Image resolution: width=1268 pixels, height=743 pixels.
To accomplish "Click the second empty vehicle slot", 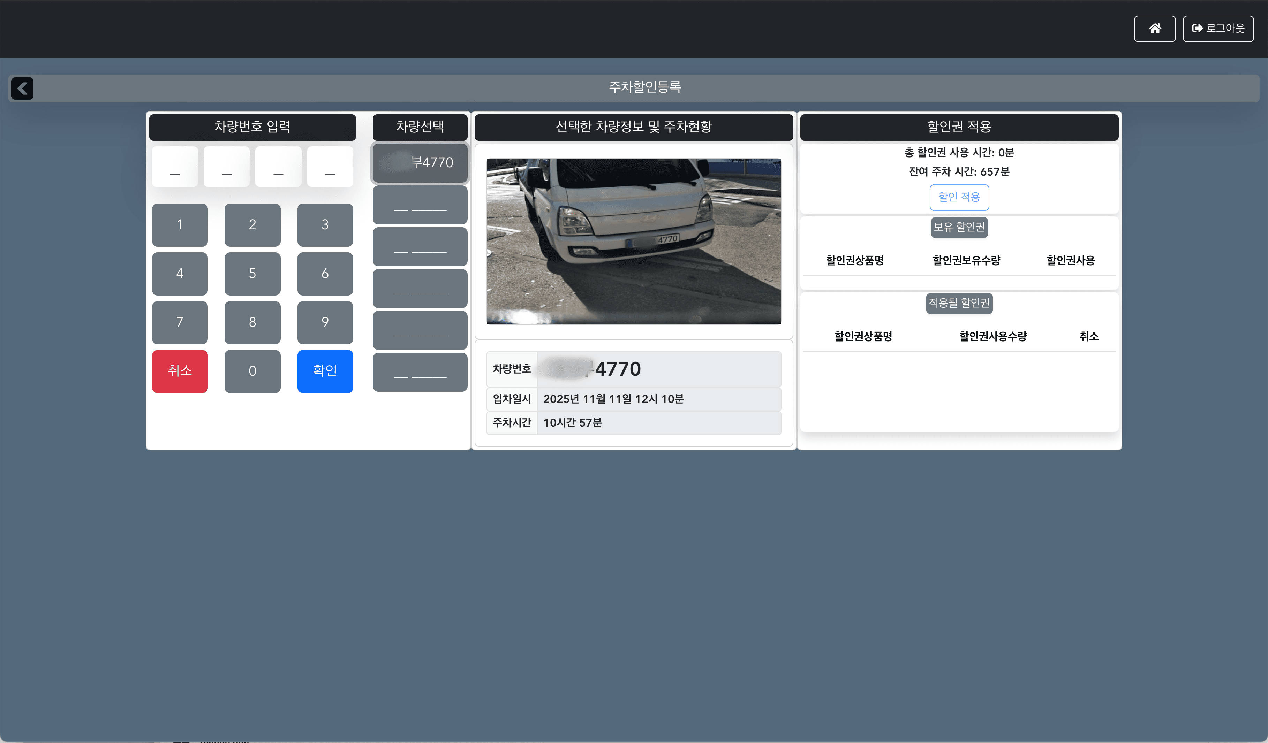I will (420, 247).
